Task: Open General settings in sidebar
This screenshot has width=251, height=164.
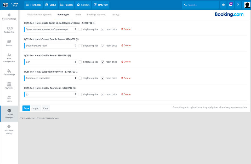Action: (x=9, y=16)
